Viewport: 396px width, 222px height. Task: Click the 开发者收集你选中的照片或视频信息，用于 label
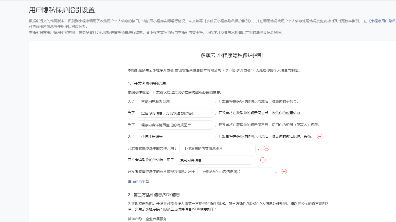[161, 171]
